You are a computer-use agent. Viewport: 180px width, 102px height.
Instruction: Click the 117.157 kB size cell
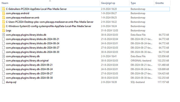pos(163,82)
